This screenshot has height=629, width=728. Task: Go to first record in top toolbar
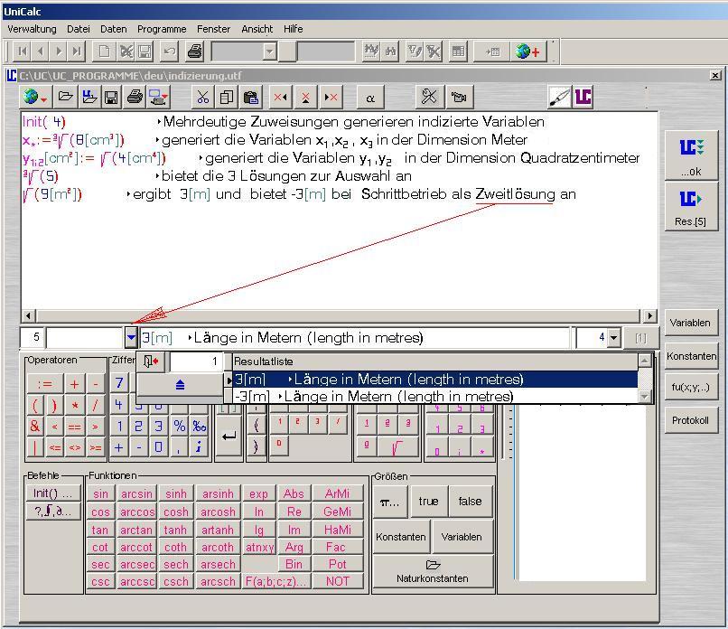[x=23, y=52]
